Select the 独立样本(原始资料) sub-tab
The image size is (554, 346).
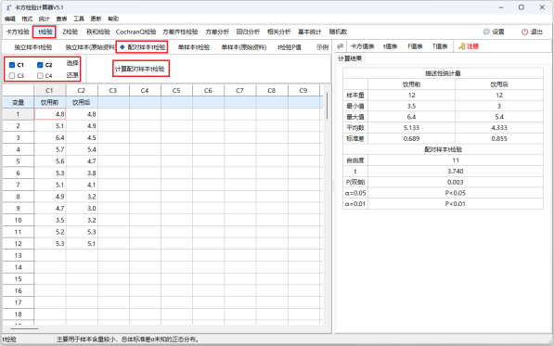click(x=90, y=47)
